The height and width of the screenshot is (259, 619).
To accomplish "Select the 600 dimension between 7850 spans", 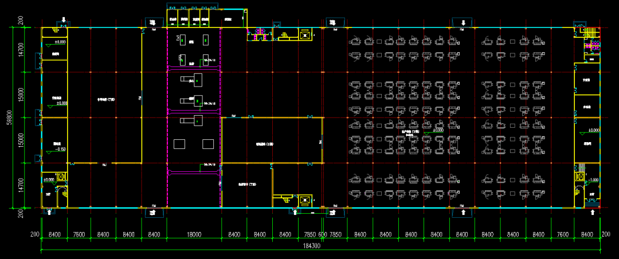I will (x=323, y=234).
